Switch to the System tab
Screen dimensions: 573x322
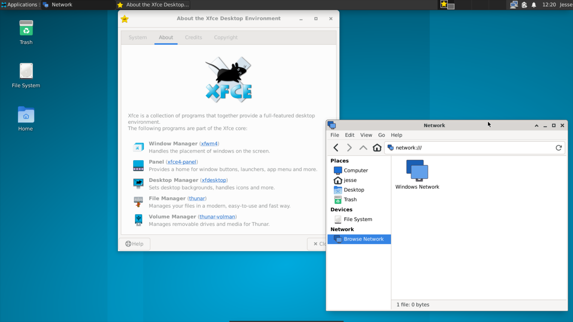138,38
